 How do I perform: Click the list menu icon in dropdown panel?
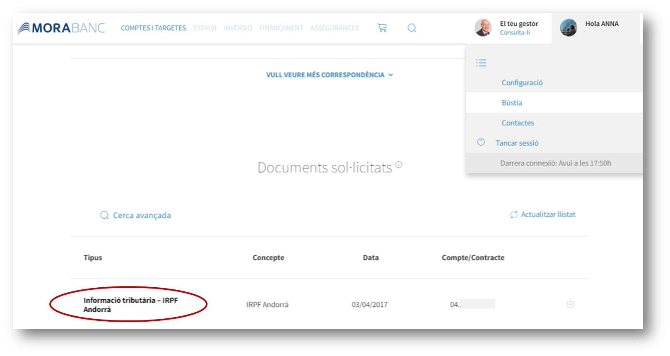pos(481,63)
